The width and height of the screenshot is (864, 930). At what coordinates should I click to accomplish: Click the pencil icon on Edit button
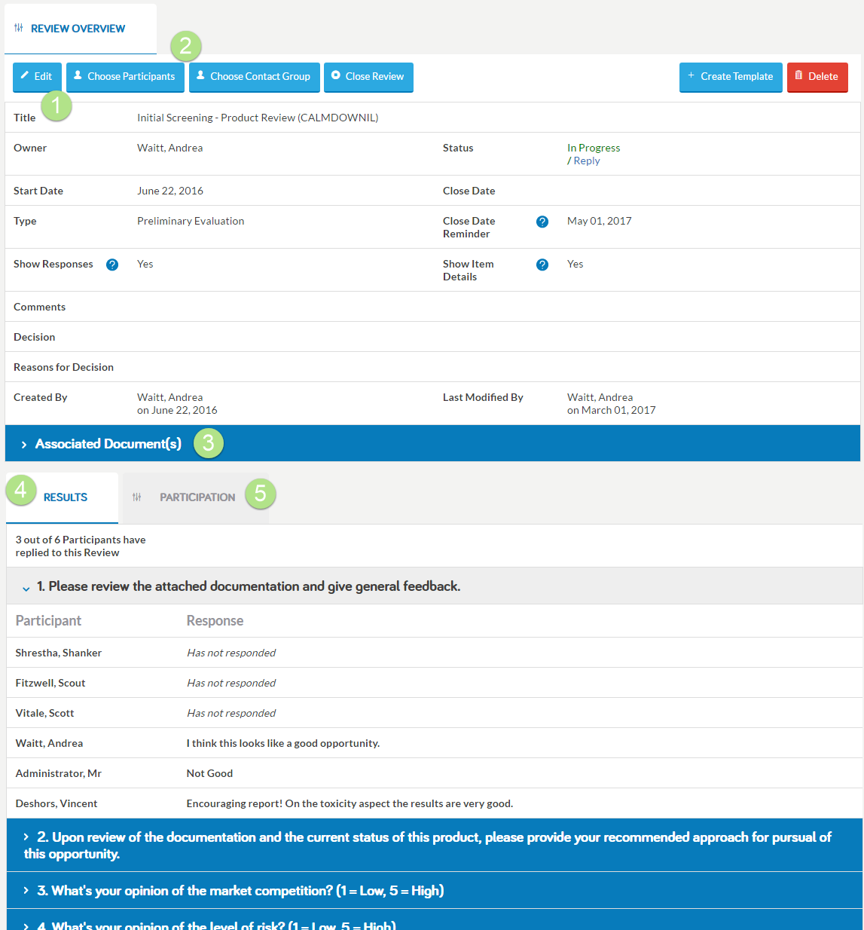25,75
